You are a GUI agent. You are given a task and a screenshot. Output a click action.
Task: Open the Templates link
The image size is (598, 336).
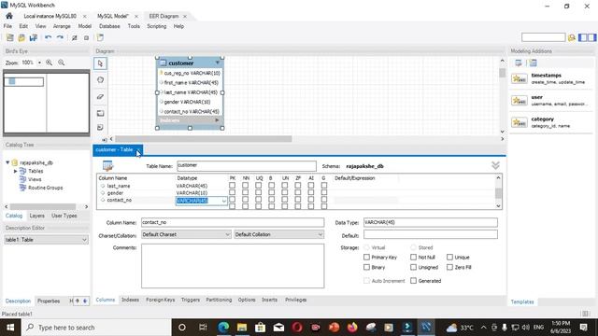(522, 301)
